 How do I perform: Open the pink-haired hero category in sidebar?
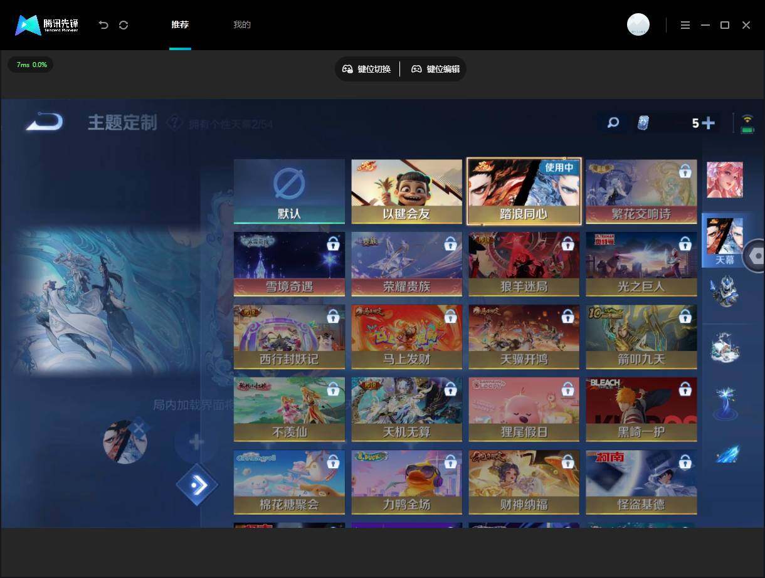[x=725, y=180]
